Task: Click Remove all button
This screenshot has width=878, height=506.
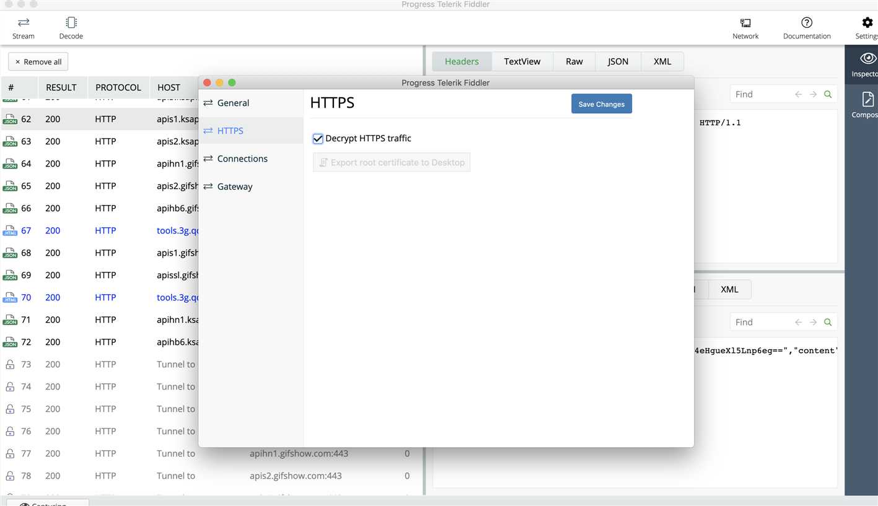Action: 38,62
